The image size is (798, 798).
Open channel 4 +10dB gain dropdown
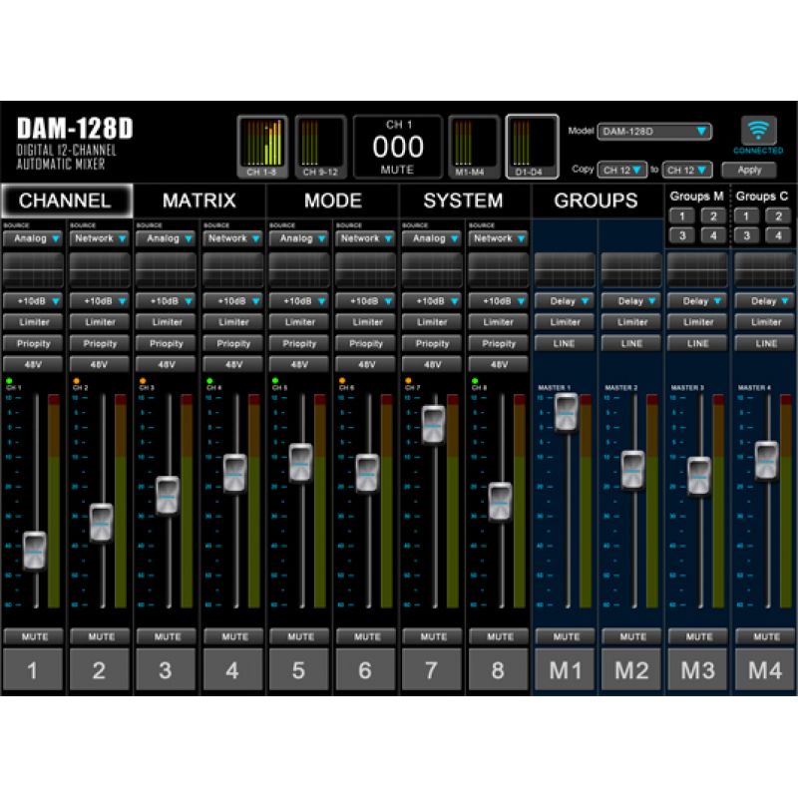coord(233,301)
